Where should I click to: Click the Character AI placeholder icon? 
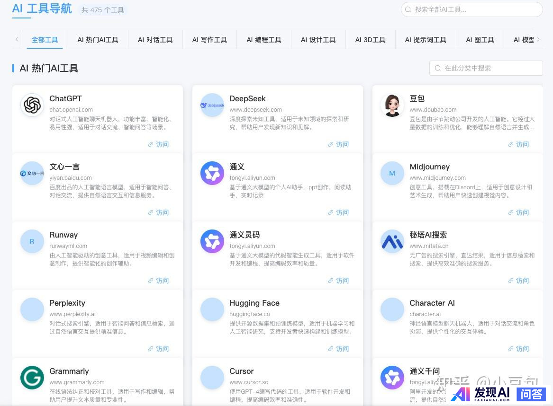392,309
